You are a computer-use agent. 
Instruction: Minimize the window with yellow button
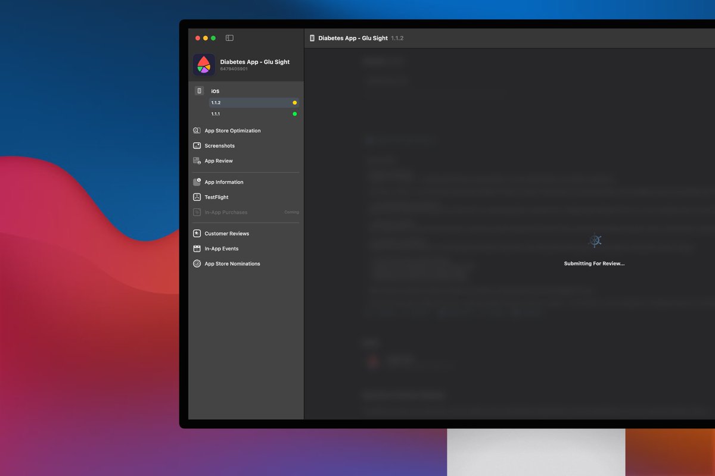206,38
